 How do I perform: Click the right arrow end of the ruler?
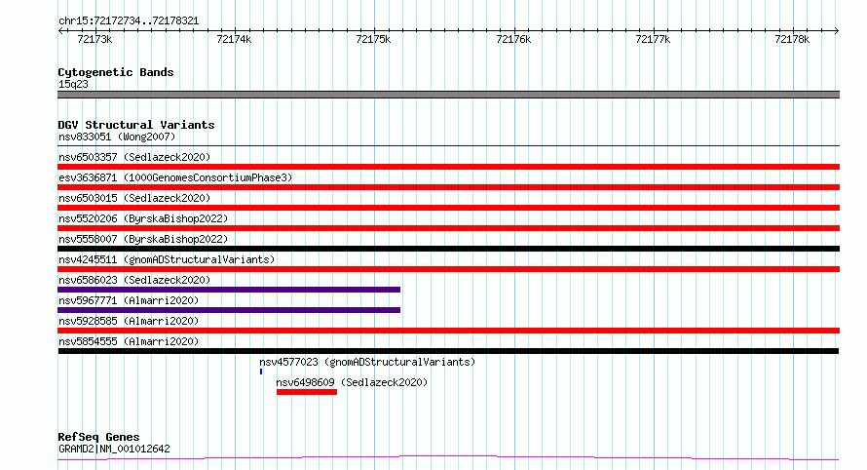coord(837,31)
